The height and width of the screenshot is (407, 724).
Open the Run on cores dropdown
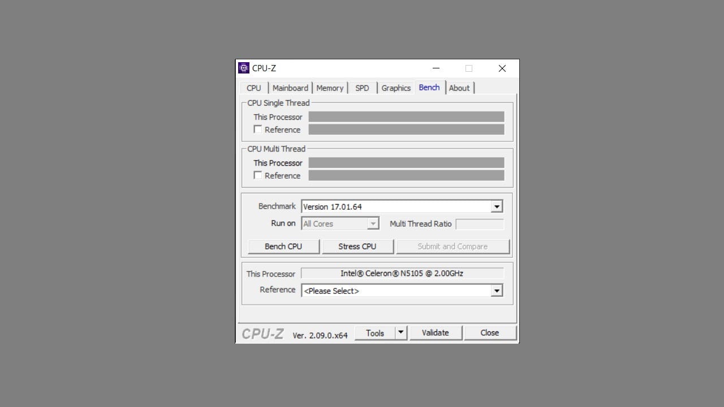coord(373,223)
